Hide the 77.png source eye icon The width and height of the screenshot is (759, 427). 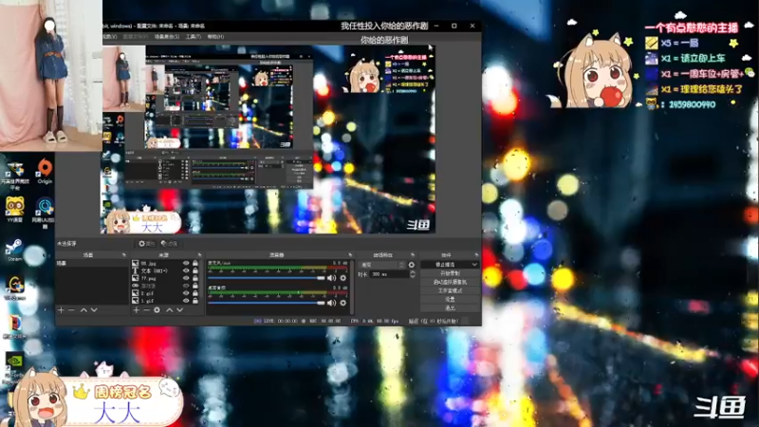pyautogui.click(x=186, y=278)
